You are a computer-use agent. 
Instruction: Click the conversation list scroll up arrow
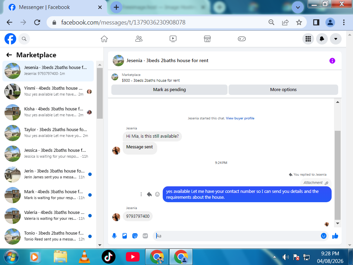point(100,65)
